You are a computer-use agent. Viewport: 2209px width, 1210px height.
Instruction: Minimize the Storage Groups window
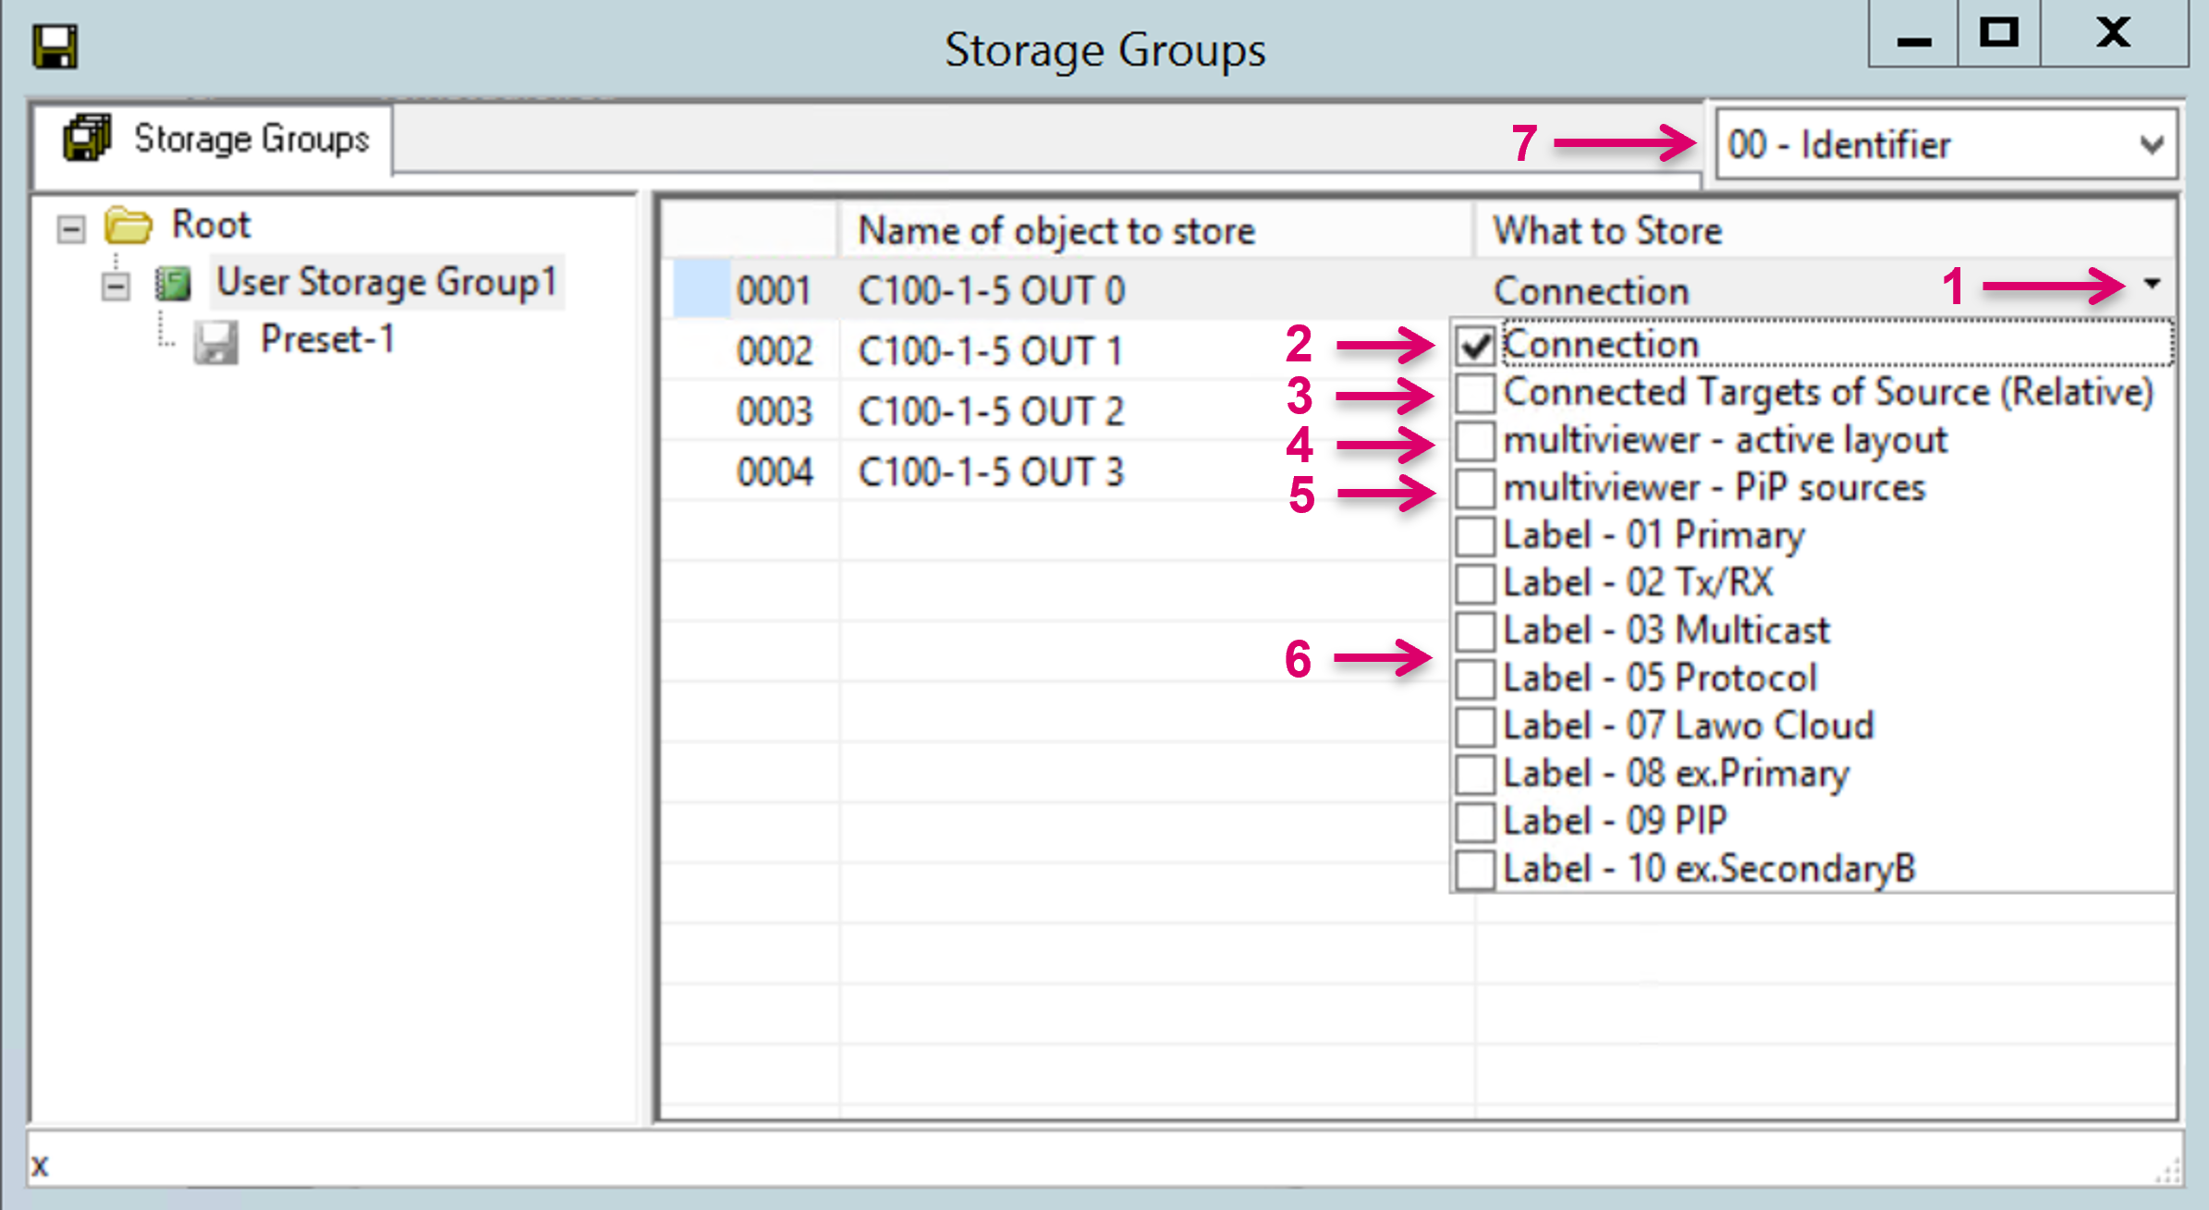(x=1913, y=34)
